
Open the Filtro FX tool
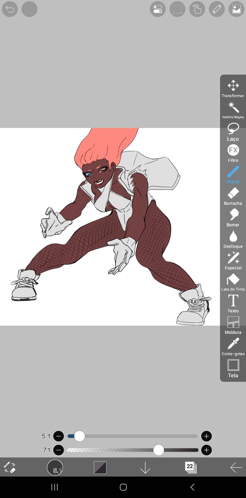233,153
